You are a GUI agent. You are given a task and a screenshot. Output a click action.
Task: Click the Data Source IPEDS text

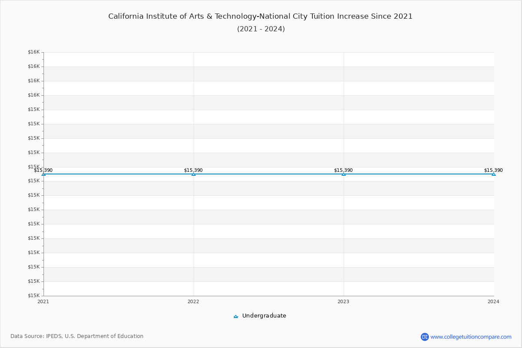pyautogui.click(x=77, y=336)
